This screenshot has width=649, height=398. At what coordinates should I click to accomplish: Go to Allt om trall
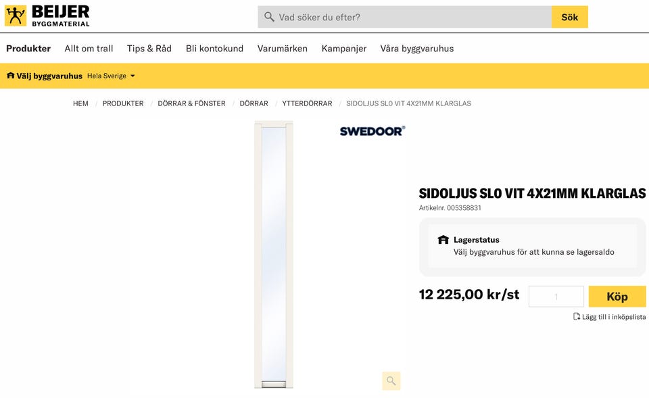point(89,49)
